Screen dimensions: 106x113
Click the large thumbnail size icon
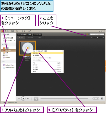[104, 38]
